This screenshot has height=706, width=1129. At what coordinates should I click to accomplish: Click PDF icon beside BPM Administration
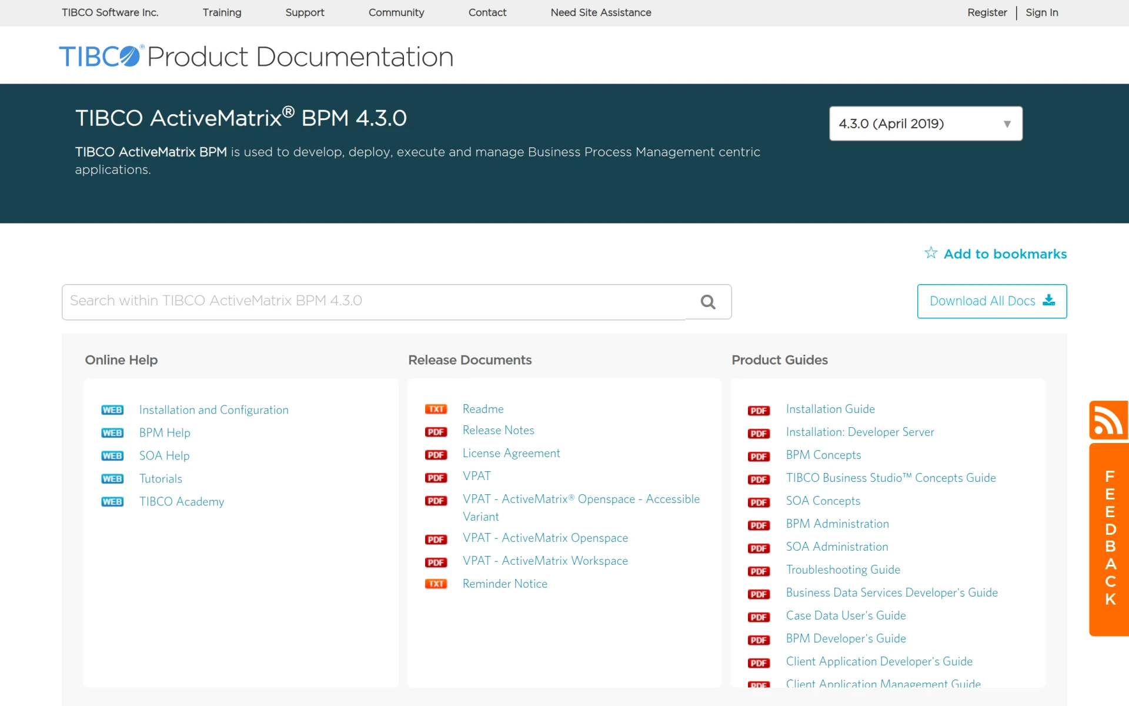759,525
